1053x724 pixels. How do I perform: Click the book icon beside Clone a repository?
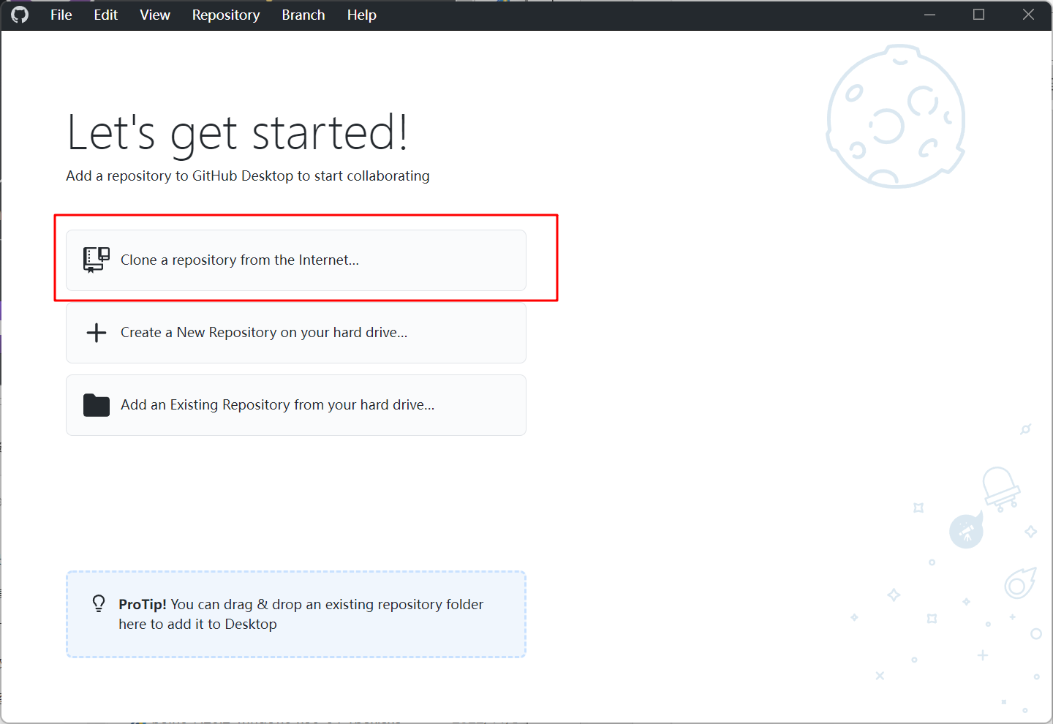(x=96, y=260)
